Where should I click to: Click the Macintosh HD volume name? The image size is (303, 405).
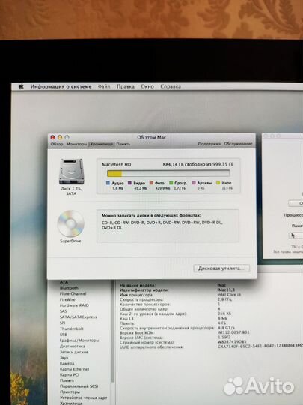(117, 164)
